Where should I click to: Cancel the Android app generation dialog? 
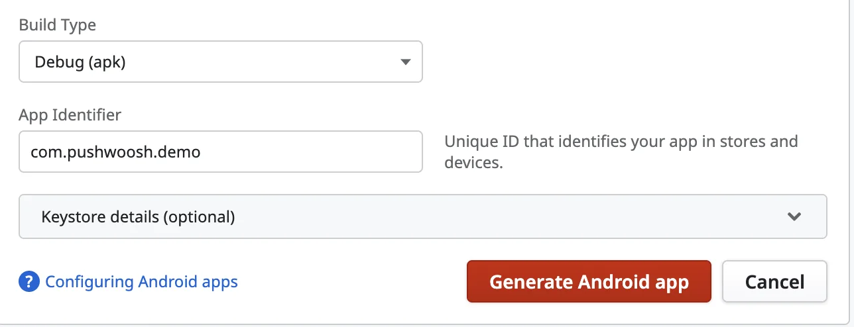774,282
